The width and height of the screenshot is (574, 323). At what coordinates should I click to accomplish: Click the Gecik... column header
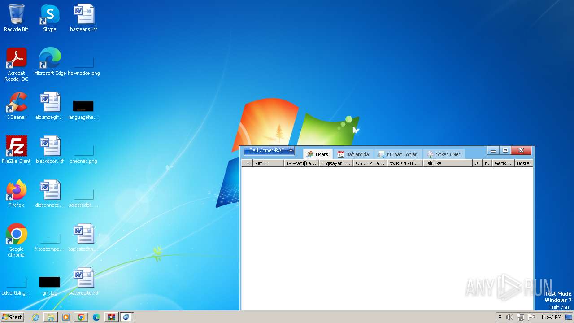[503, 163]
